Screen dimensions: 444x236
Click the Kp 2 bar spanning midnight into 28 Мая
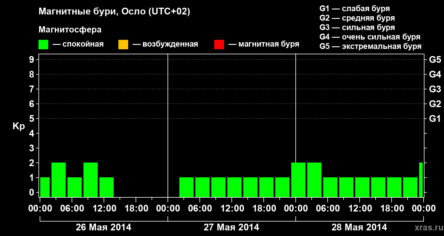coord(298,180)
